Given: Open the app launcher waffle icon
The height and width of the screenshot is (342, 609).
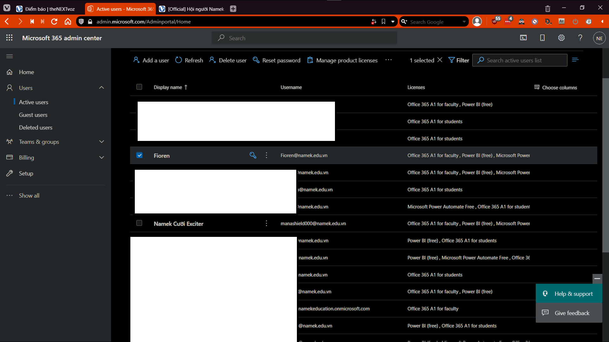Looking at the screenshot, I should pos(10,38).
